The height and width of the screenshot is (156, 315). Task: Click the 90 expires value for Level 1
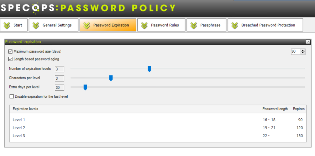pyautogui.click(x=300, y=120)
